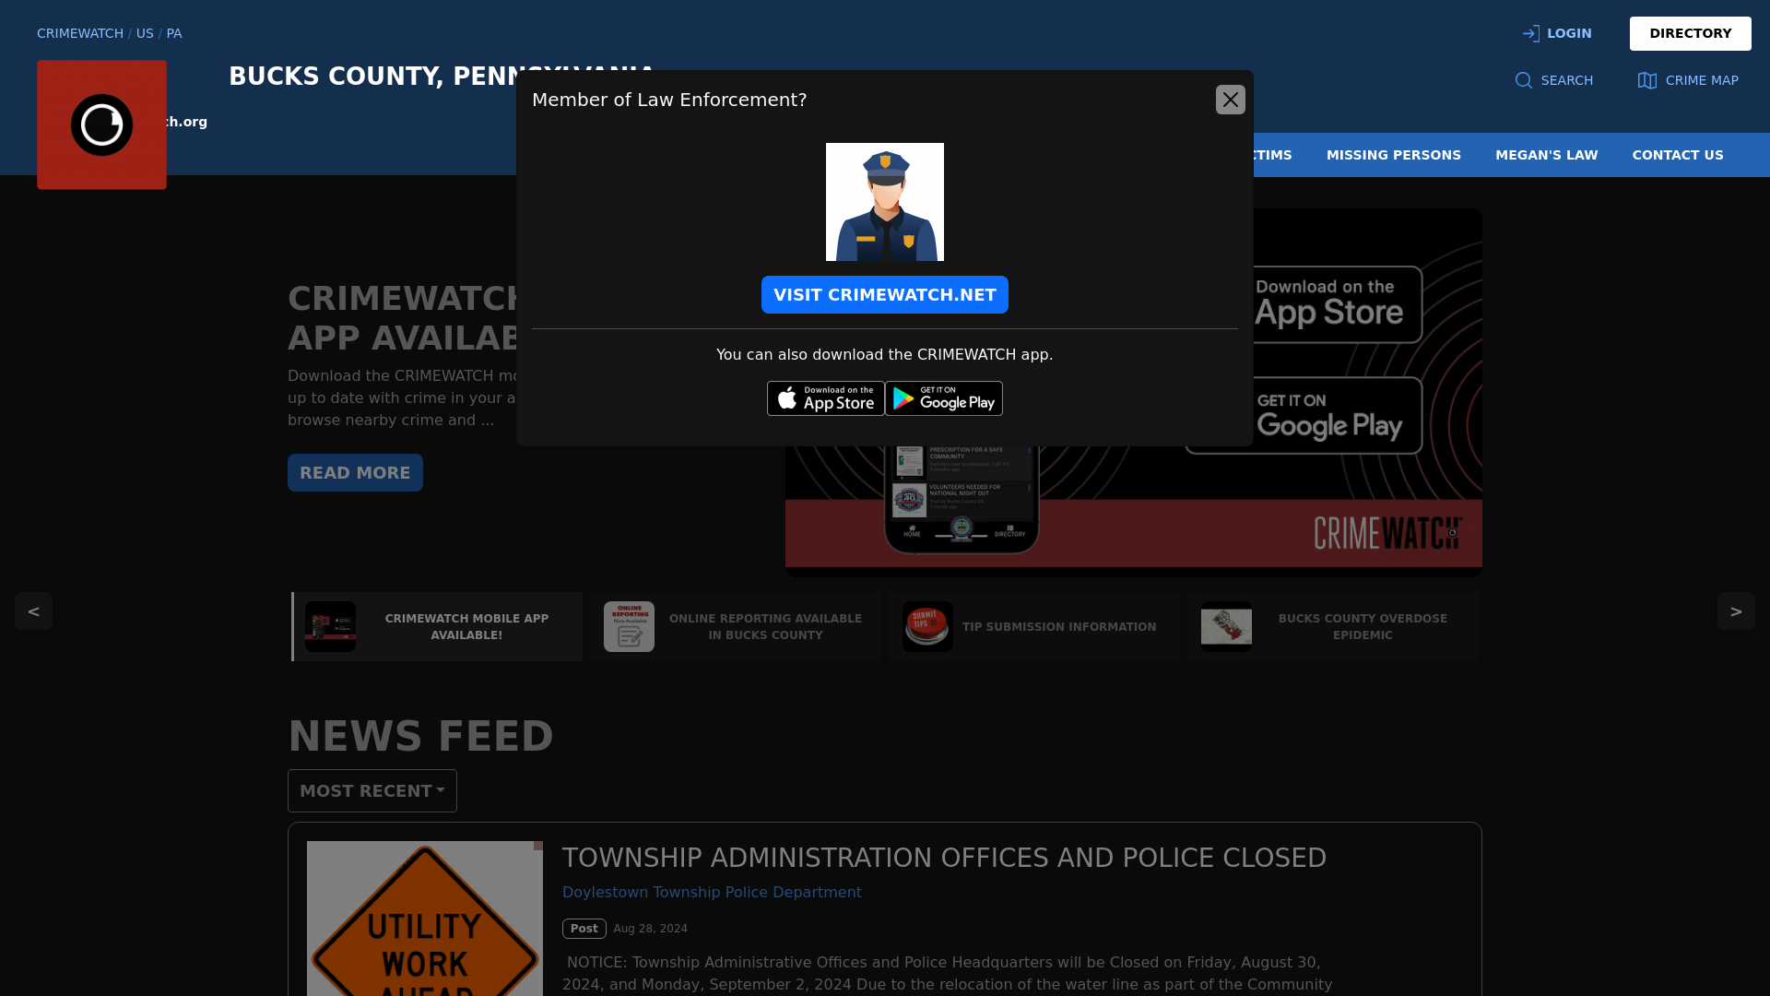Open Doylestown Township Police Department link
The height and width of the screenshot is (996, 1770).
[712, 893]
